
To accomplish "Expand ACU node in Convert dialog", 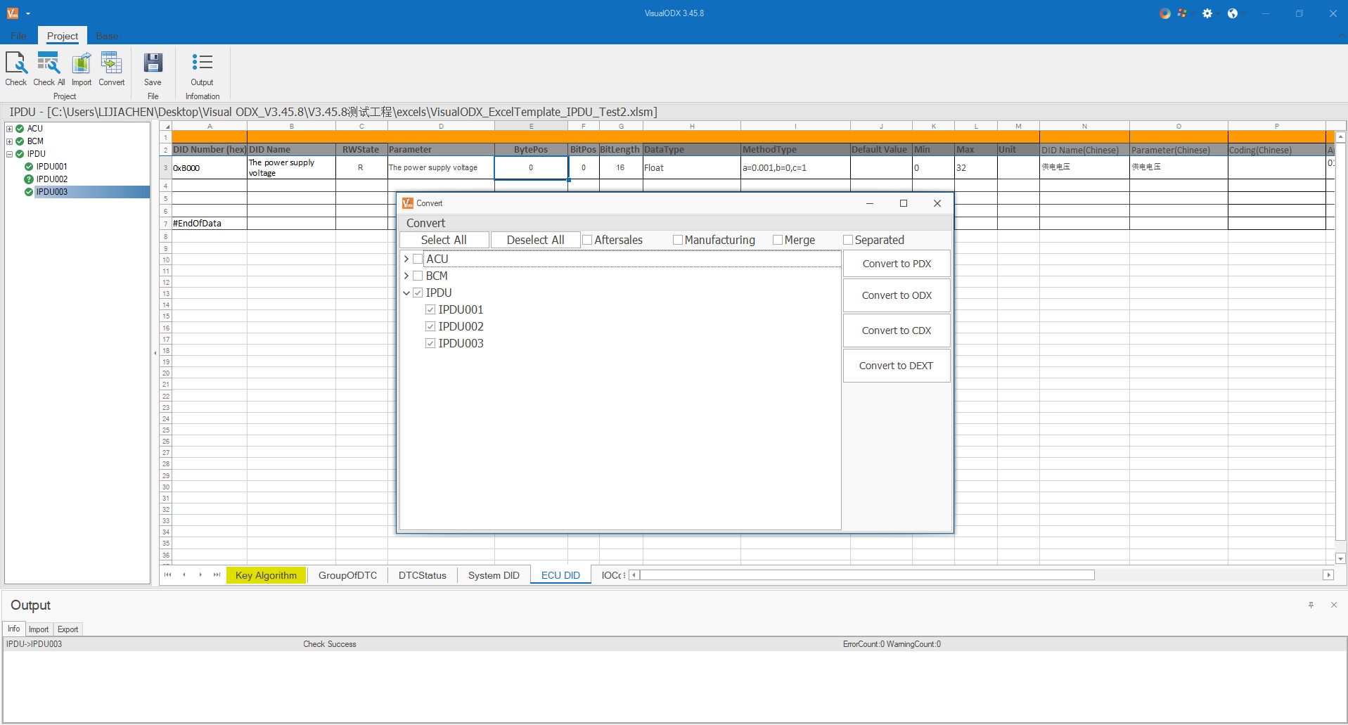I will pyautogui.click(x=406, y=259).
